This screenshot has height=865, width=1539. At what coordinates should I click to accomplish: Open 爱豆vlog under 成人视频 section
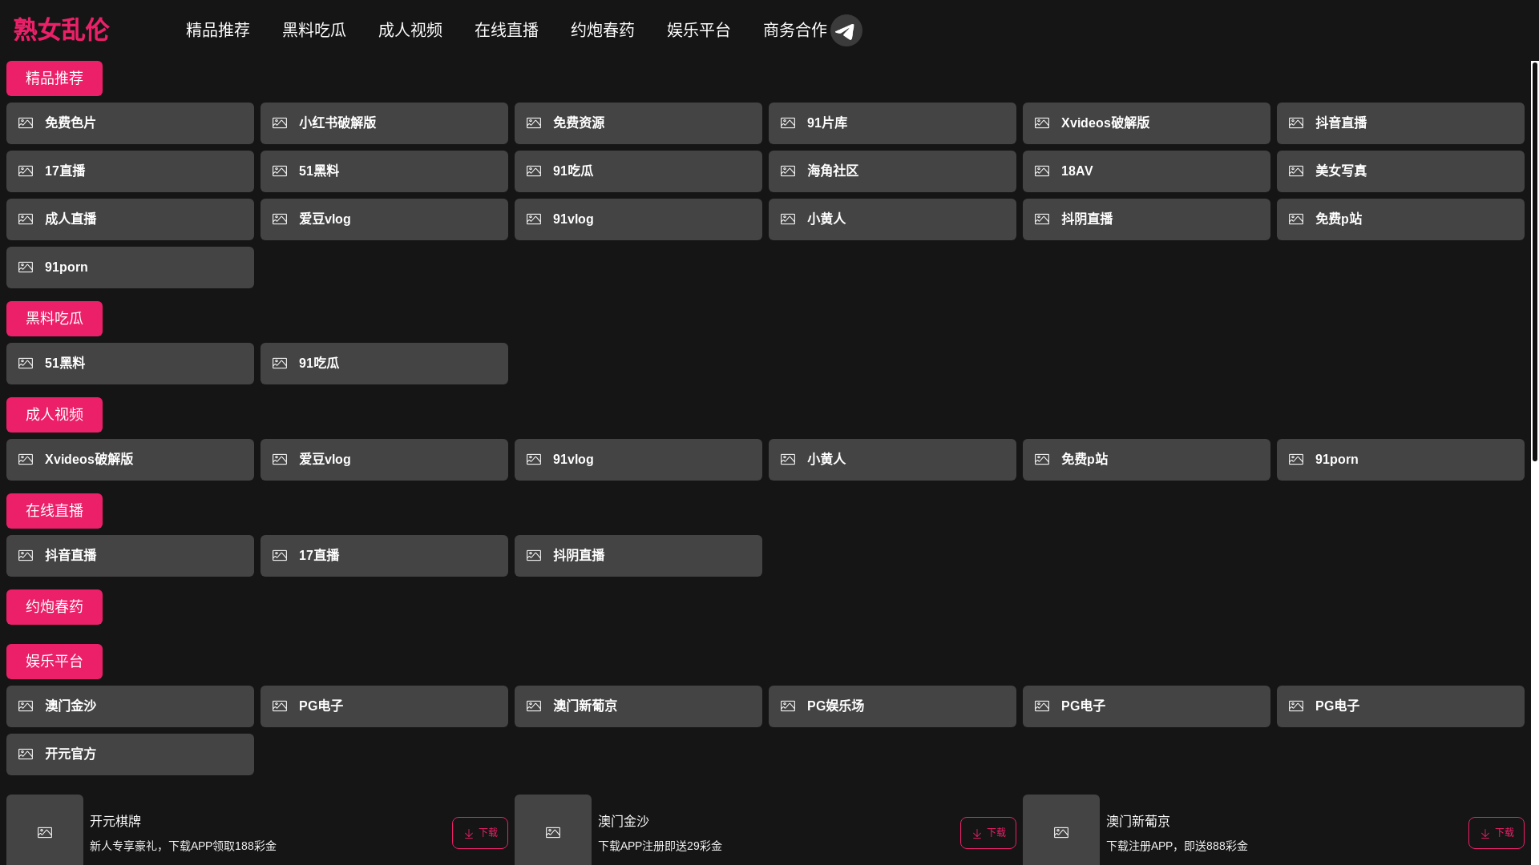coord(384,460)
